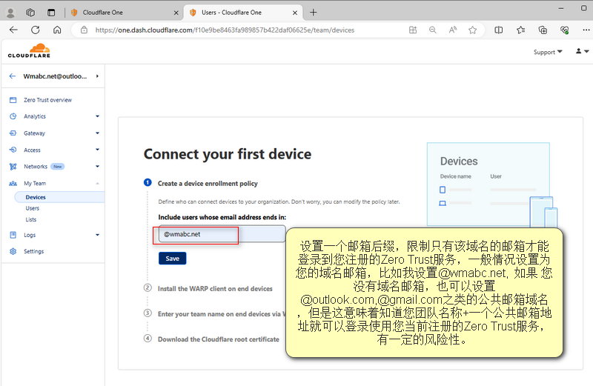This screenshot has height=386, width=593.
Task: Open browser settings and more menu
Action: point(586,30)
